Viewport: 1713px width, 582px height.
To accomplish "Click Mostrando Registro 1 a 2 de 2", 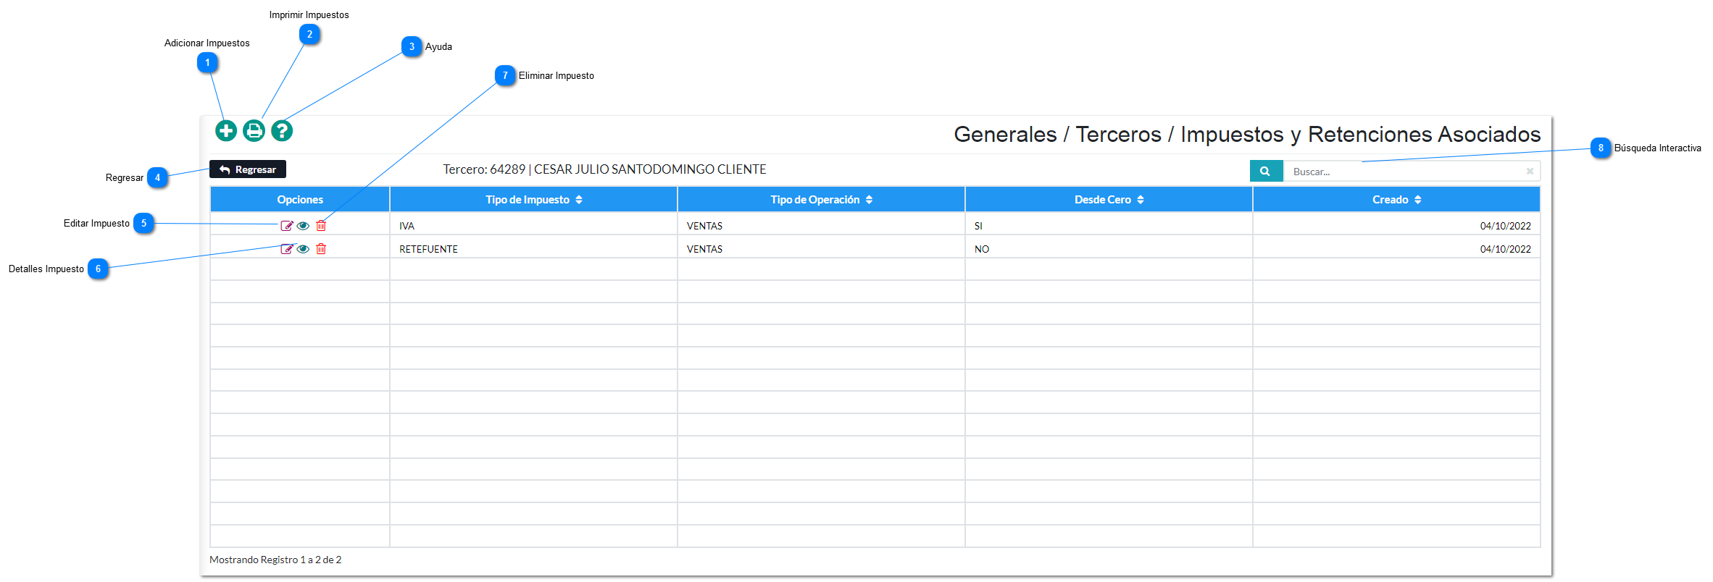I will click(x=275, y=560).
